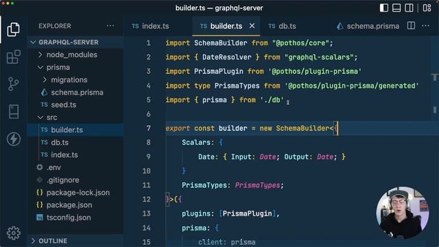Open schema.prisma in the explorer tree
439x247 pixels.
[75, 93]
